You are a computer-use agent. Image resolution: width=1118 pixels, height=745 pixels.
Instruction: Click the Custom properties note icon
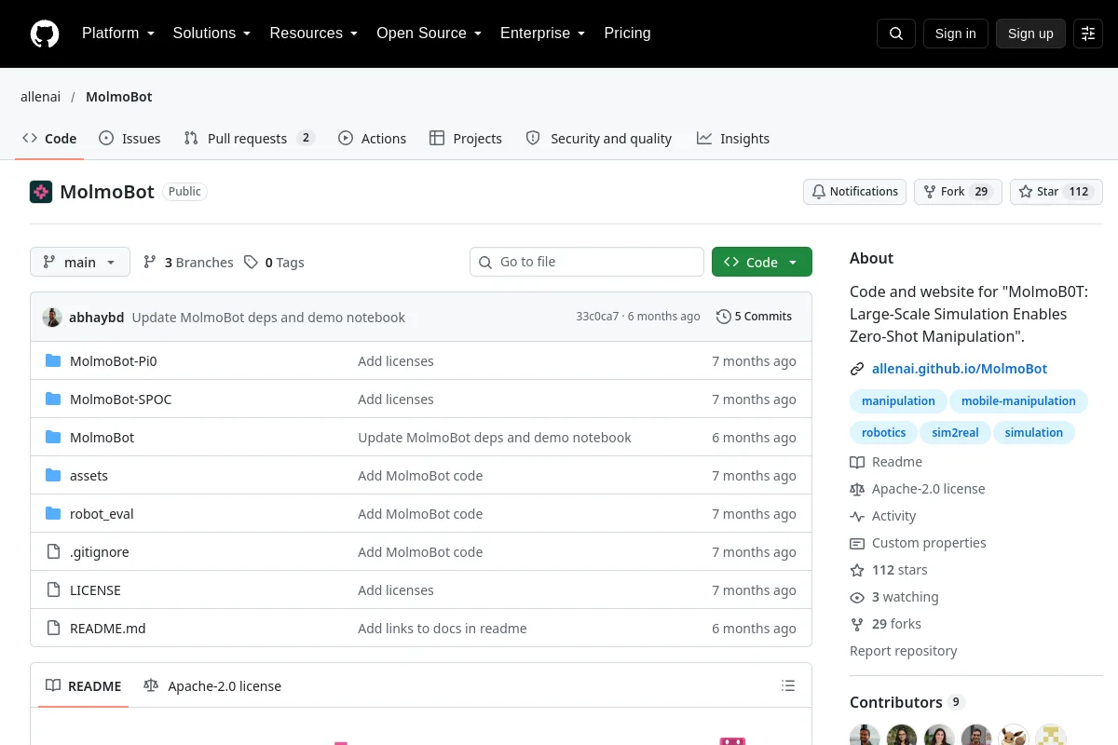857,543
